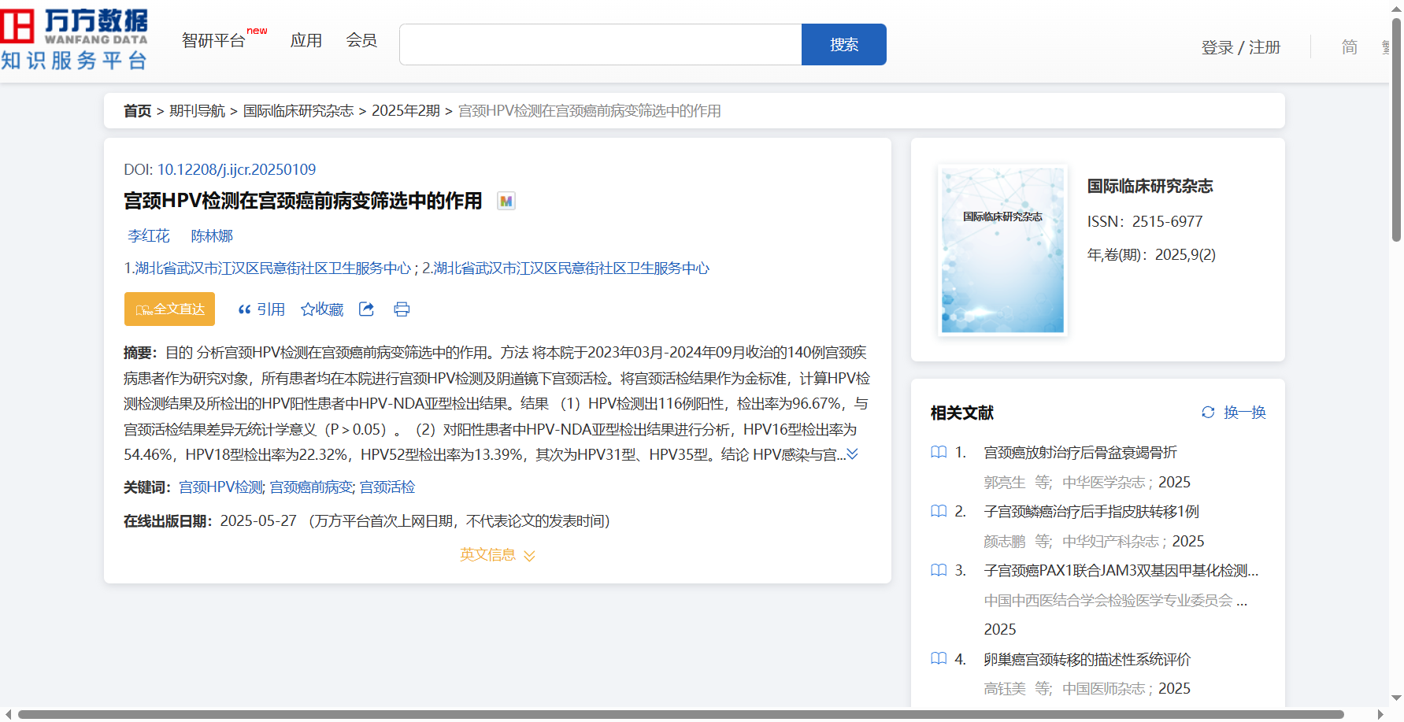Click the vertical scrollbar thumb
Image resolution: width=1404 pixels, height=722 pixels.
[1396, 130]
